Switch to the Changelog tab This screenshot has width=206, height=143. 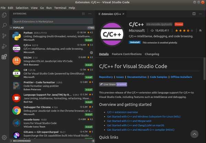[152, 54]
